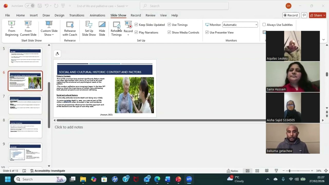329x185 pixels.
Task: Click the 34% zoom level
Action: [x=319, y=171]
